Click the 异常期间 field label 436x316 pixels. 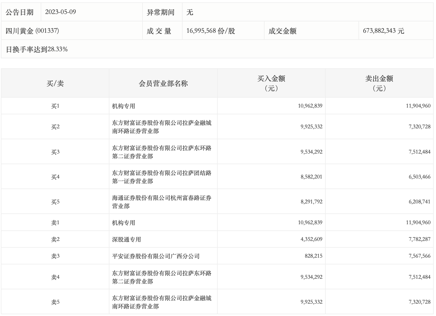click(160, 12)
